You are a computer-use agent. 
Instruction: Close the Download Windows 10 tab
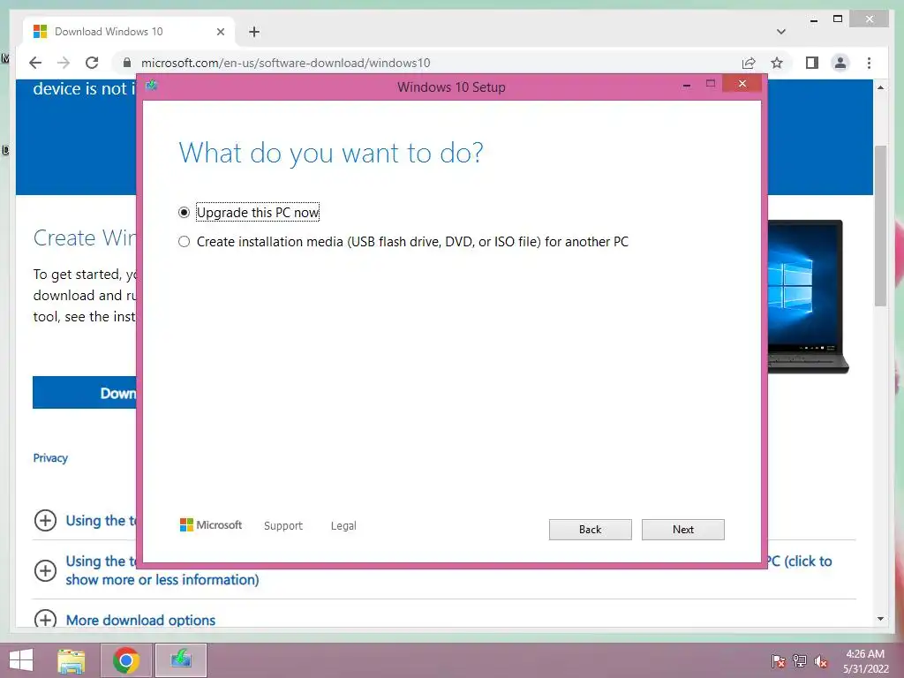coord(220,32)
